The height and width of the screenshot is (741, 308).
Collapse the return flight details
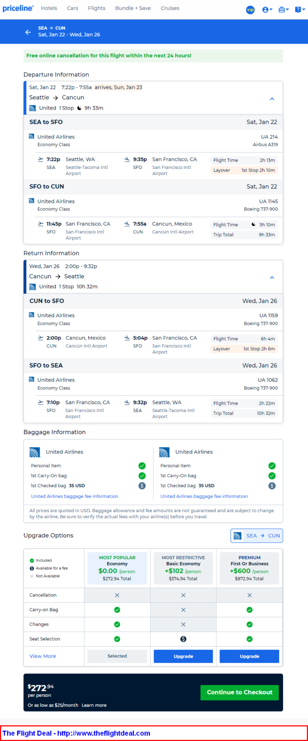pyautogui.click(x=272, y=278)
